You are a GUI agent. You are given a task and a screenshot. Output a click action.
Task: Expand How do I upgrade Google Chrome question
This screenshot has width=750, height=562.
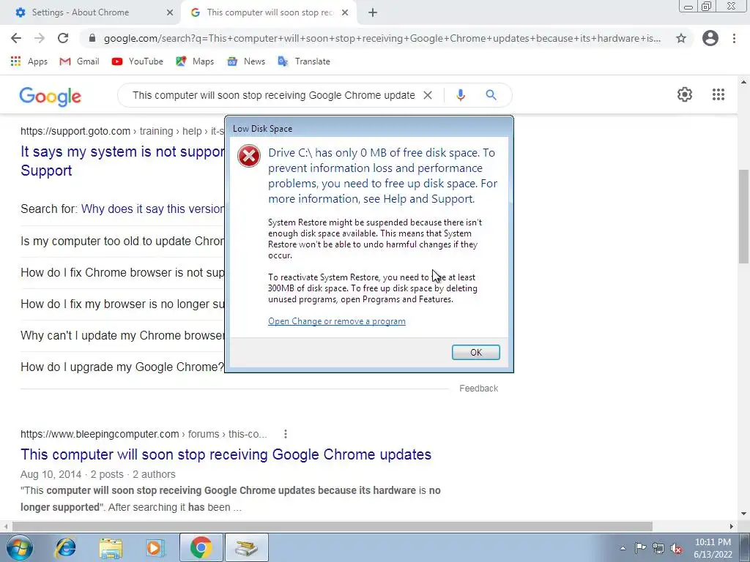(x=122, y=367)
